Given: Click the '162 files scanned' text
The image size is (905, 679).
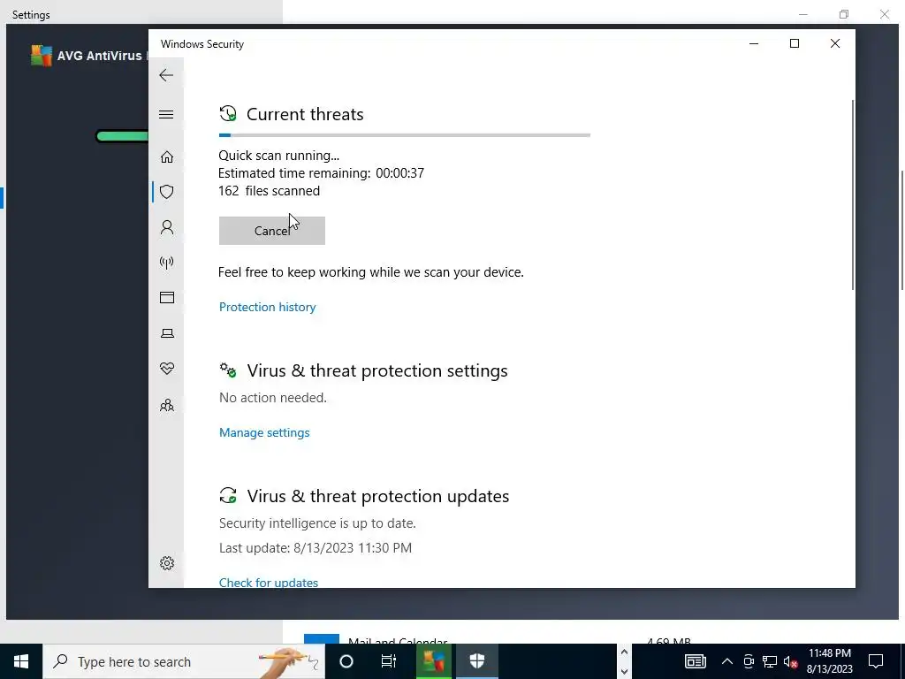Looking at the screenshot, I should coord(269,191).
